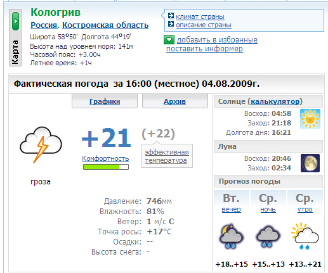Open the Россия country link
Screen dimensions: 328x273
click(44, 25)
